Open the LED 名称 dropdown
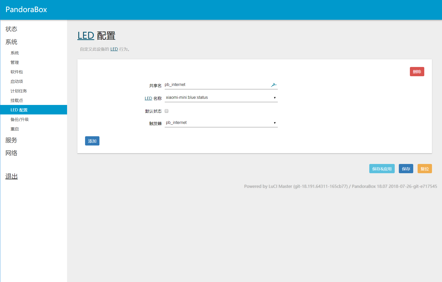 [221, 98]
